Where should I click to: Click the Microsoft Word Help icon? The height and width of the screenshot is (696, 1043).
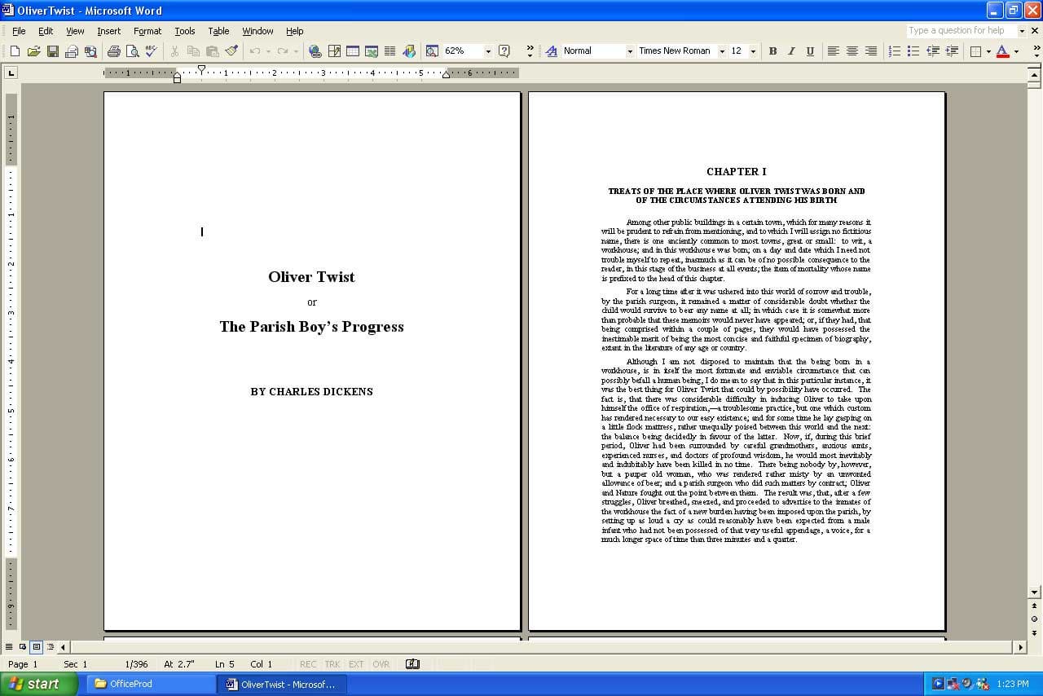coord(504,51)
